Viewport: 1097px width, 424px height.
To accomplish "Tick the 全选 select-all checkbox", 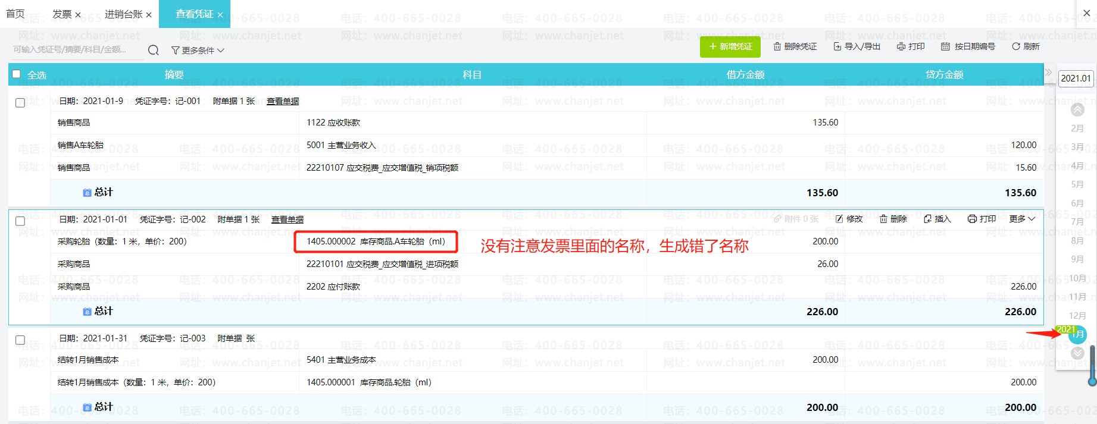I will pos(17,74).
